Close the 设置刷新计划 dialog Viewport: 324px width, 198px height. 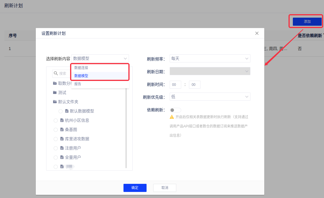(x=257, y=33)
